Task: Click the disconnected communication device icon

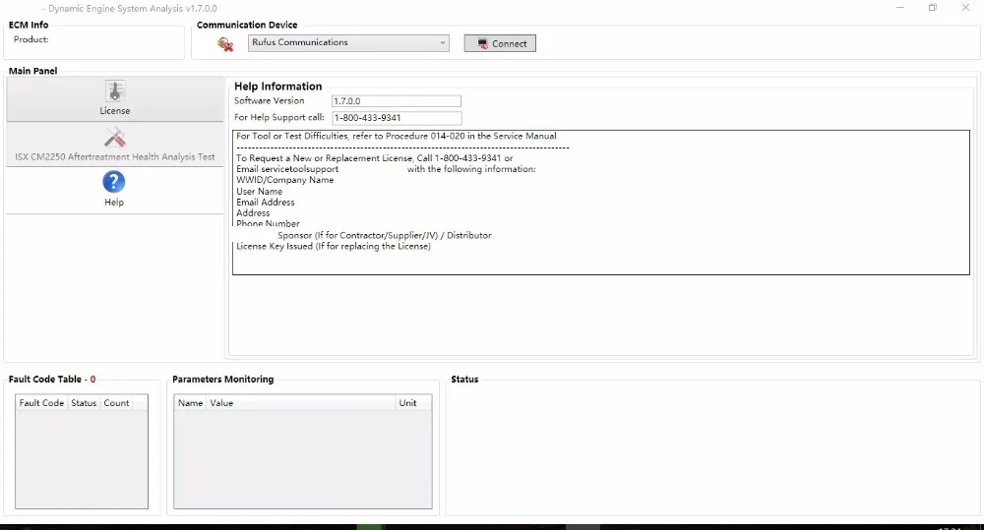Action: point(225,44)
